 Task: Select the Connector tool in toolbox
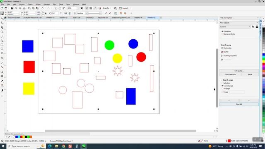(x=2, y=67)
